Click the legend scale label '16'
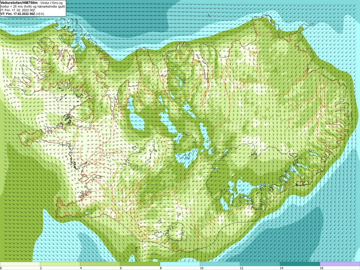 coord(322,268)
